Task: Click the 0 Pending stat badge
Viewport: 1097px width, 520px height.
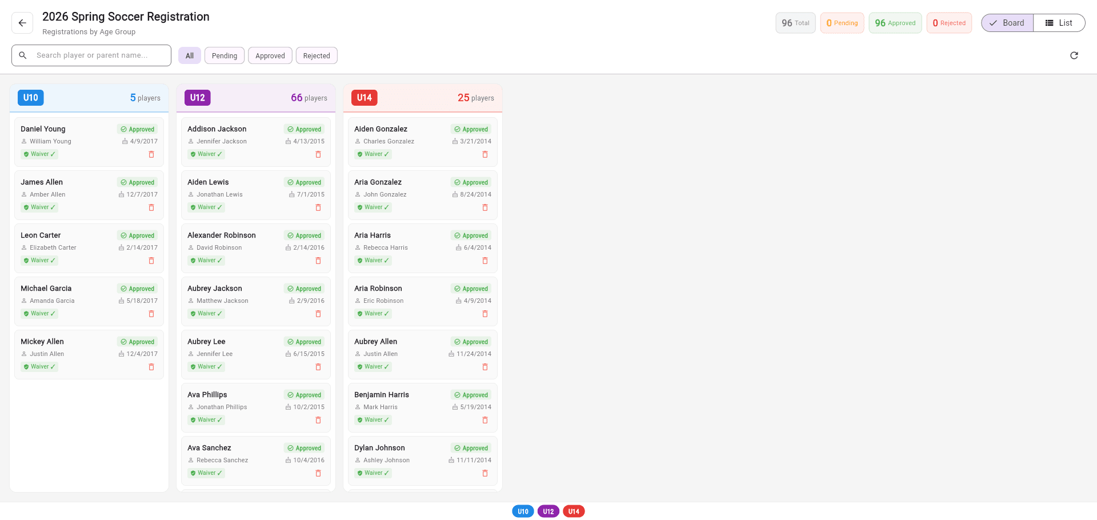Action: coord(842,23)
